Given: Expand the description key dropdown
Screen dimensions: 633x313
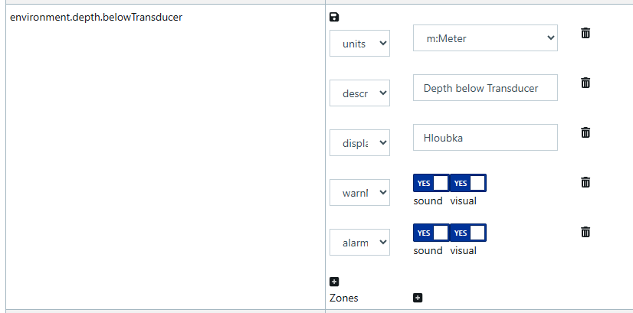Looking at the screenshot, I should 359,93.
